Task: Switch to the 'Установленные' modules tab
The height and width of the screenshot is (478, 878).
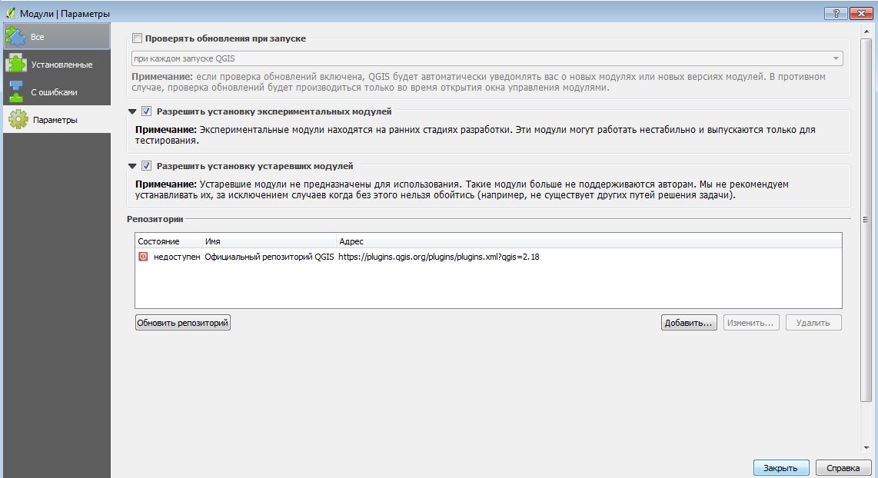Action: pyautogui.click(x=57, y=65)
